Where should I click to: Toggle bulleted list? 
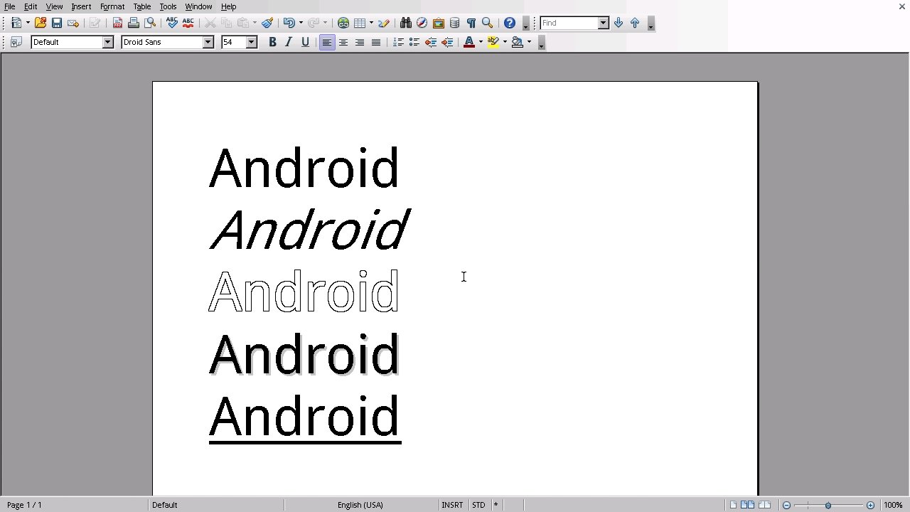pos(414,42)
